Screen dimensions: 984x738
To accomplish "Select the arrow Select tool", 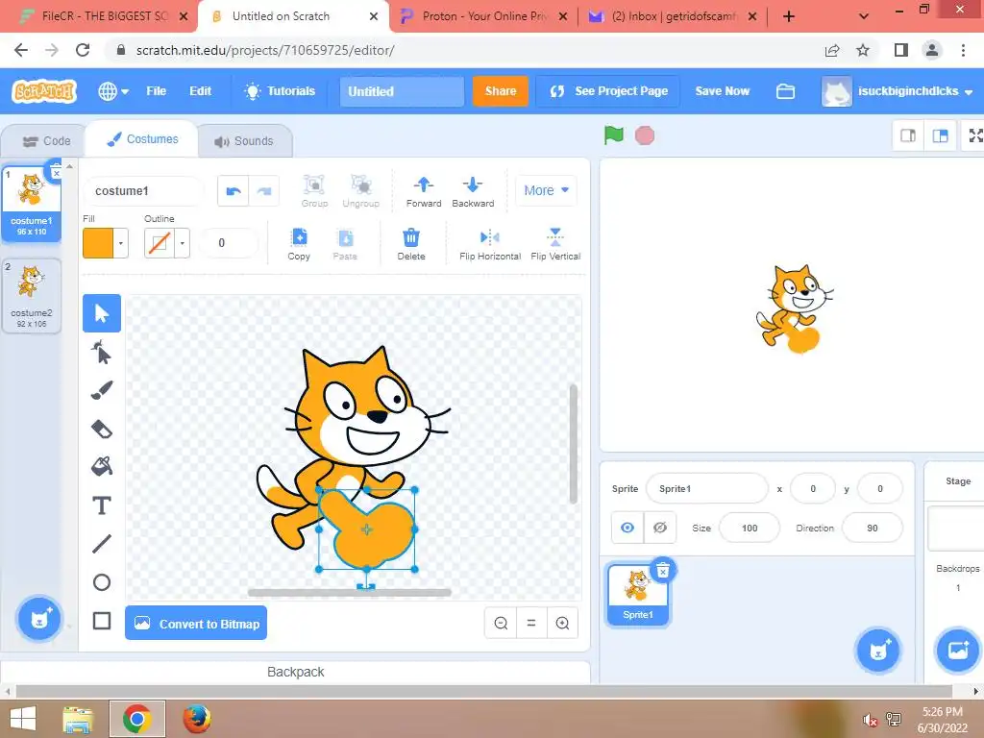I will pyautogui.click(x=102, y=313).
